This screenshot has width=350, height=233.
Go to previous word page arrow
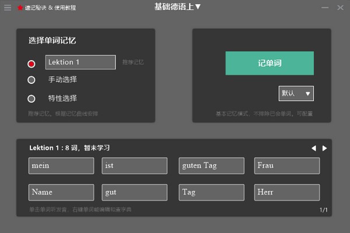(x=313, y=148)
